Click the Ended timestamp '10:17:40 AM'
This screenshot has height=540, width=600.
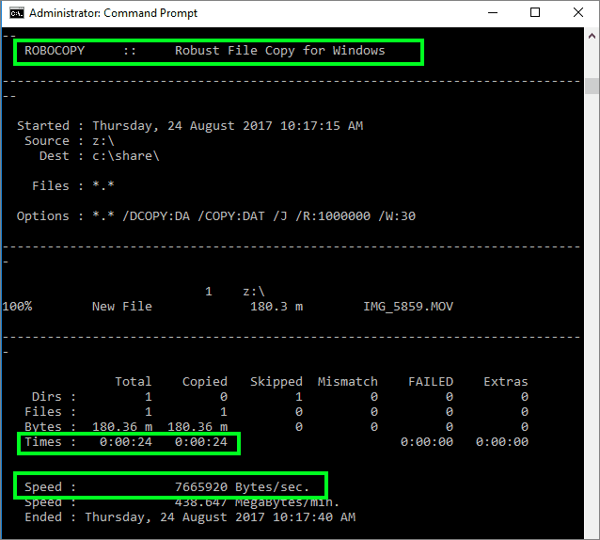pos(314,517)
